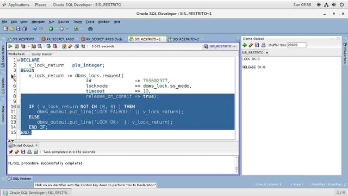The height and width of the screenshot is (196, 348).
Task: Open the SQL History panel button
Action: [20, 179]
